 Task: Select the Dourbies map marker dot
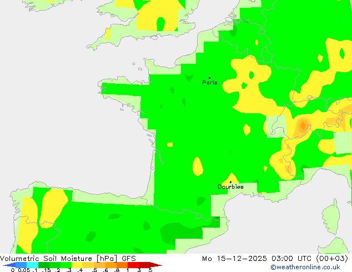pyautogui.click(x=230, y=182)
